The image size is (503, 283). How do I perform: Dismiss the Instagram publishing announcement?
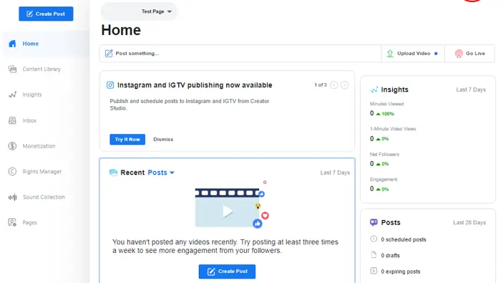[x=163, y=140]
